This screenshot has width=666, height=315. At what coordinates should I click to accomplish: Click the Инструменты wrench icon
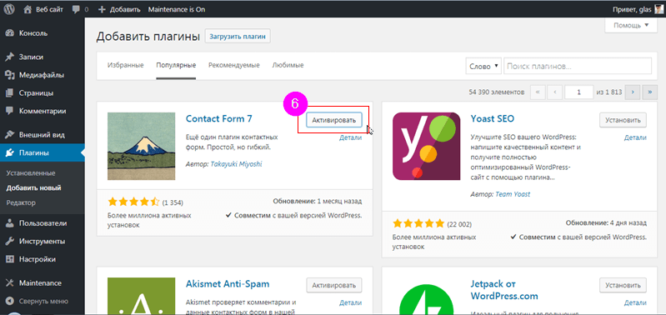10,241
